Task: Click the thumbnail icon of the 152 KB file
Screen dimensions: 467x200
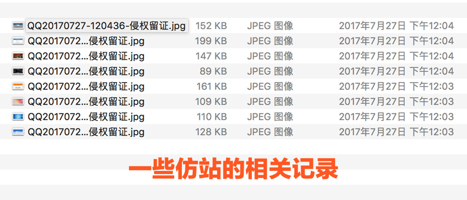Action: coord(18,25)
